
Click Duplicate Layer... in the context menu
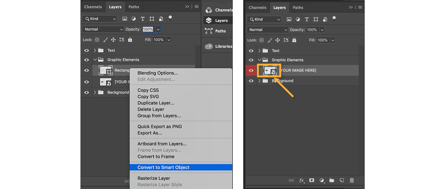156,103
